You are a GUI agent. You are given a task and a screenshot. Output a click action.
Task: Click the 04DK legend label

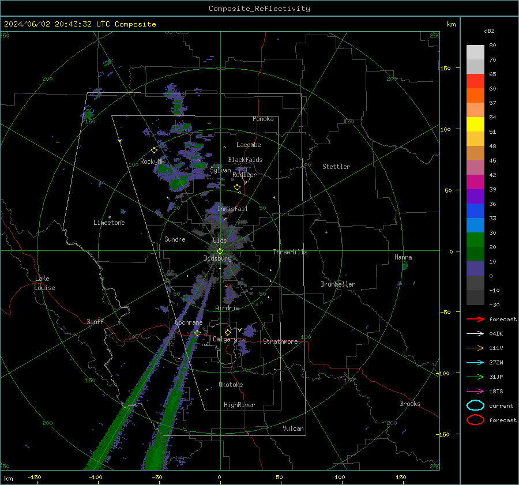pyautogui.click(x=496, y=334)
